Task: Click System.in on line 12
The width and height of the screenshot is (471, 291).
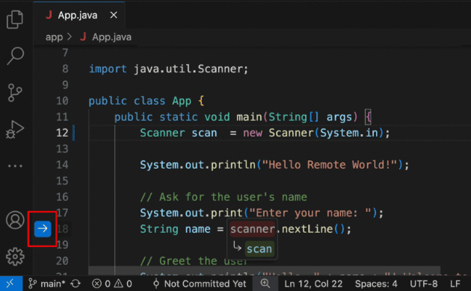Action: coord(349,133)
